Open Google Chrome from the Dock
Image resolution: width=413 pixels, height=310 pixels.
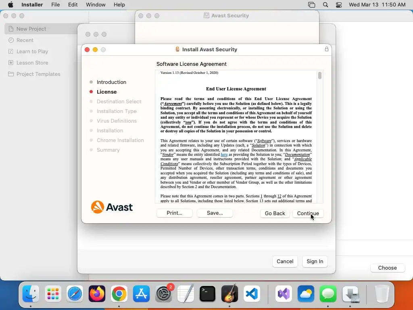(119, 294)
